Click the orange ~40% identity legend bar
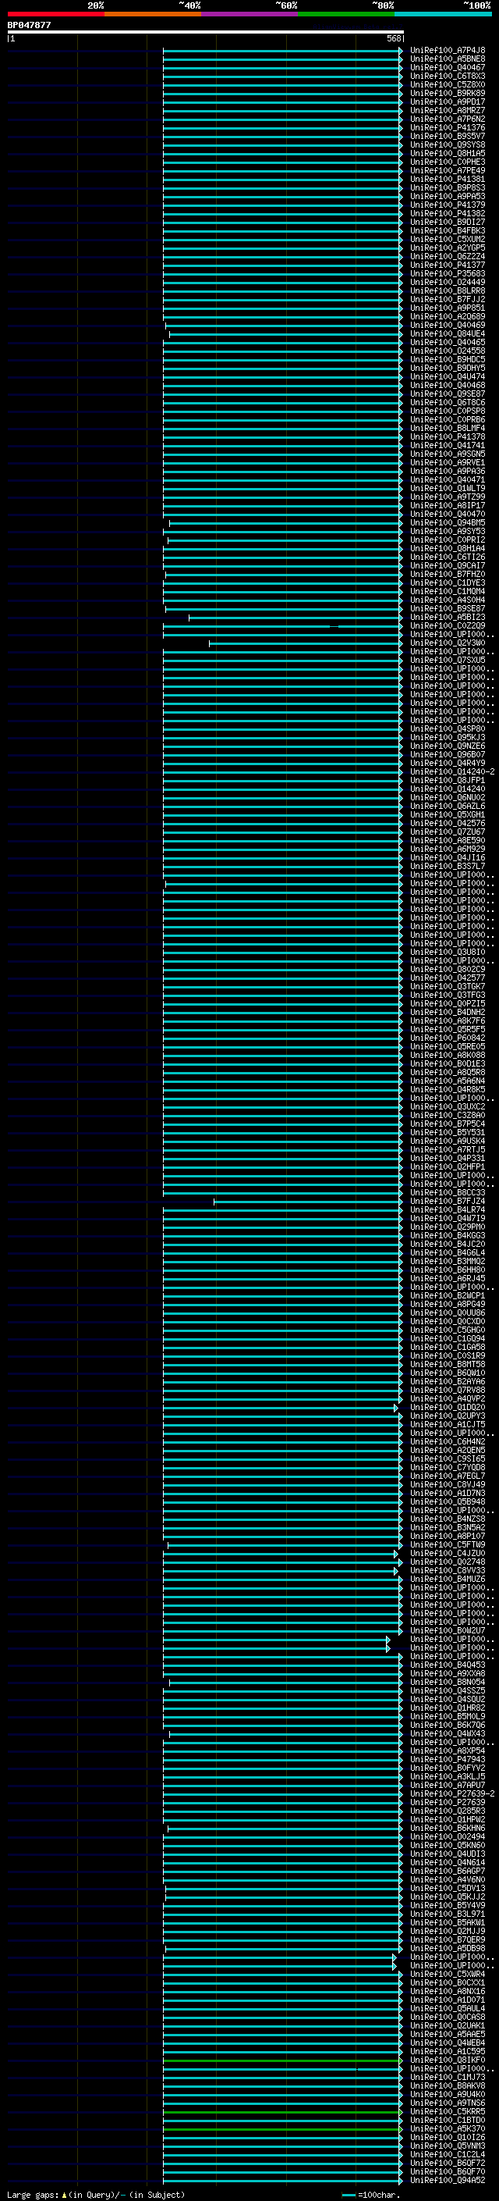Screen dimensions: 499x2201 (x=153, y=14)
